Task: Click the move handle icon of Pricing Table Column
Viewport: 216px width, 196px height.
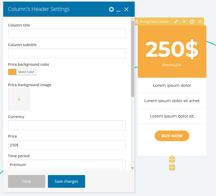Action: click(x=136, y=21)
